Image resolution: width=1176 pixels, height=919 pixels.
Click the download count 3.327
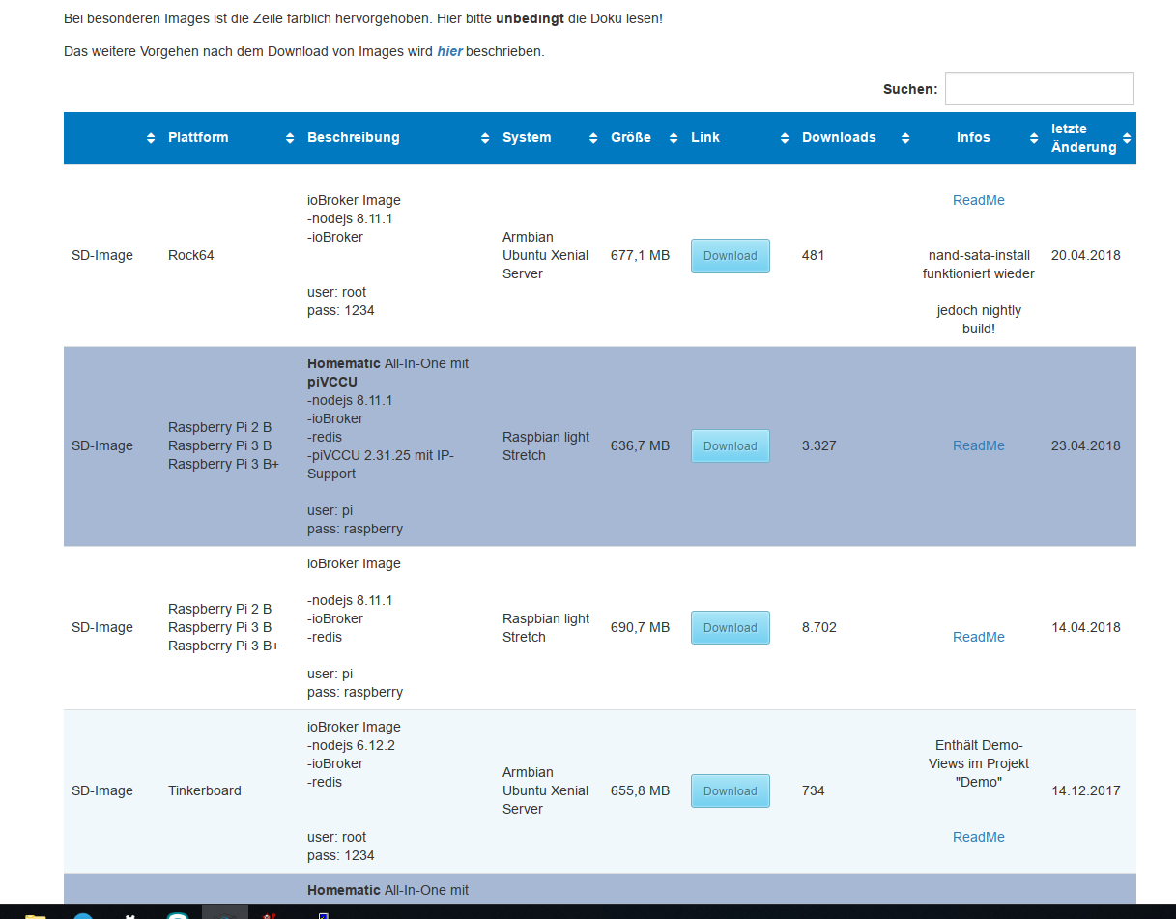pos(819,445)
